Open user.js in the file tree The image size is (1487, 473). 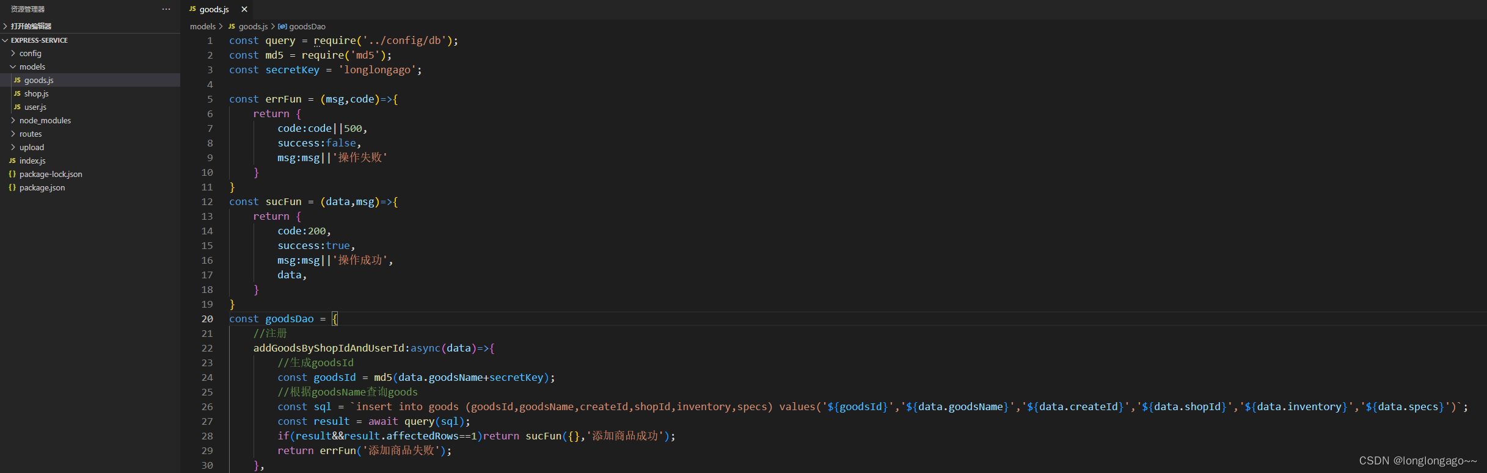(x=90, y=107)
